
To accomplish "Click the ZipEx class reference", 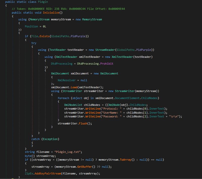I will [29, 174].
